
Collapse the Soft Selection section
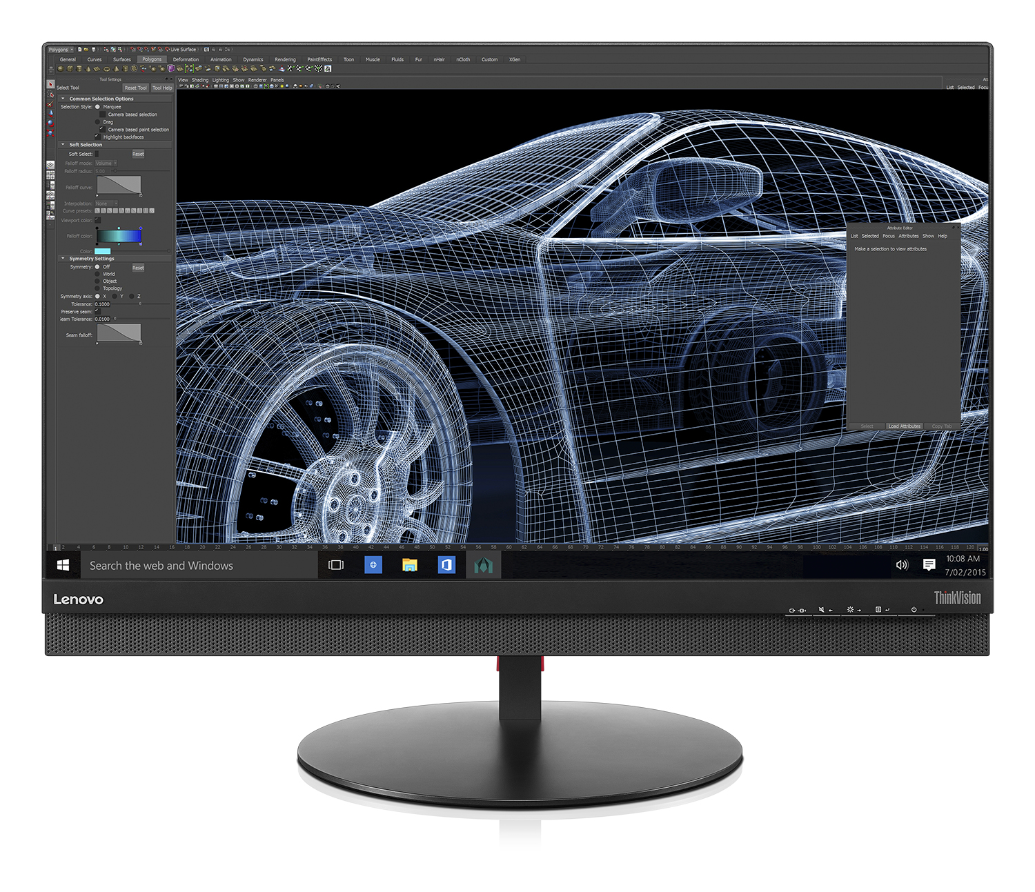click(62, 145)
